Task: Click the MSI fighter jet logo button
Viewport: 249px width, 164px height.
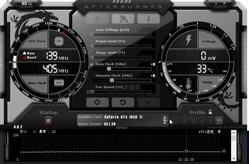Action: pyautogui.click(x=123, y=19)
